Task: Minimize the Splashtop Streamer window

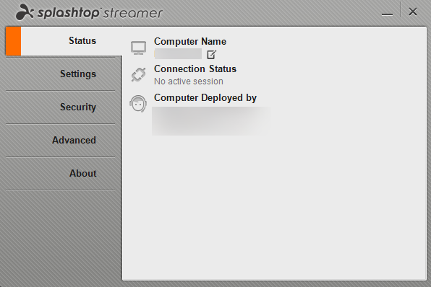Action: click(x=387, y=14)
